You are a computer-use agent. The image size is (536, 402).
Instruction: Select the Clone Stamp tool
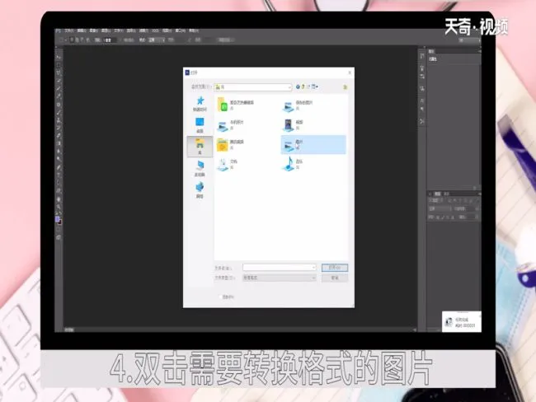coord(59,120)
